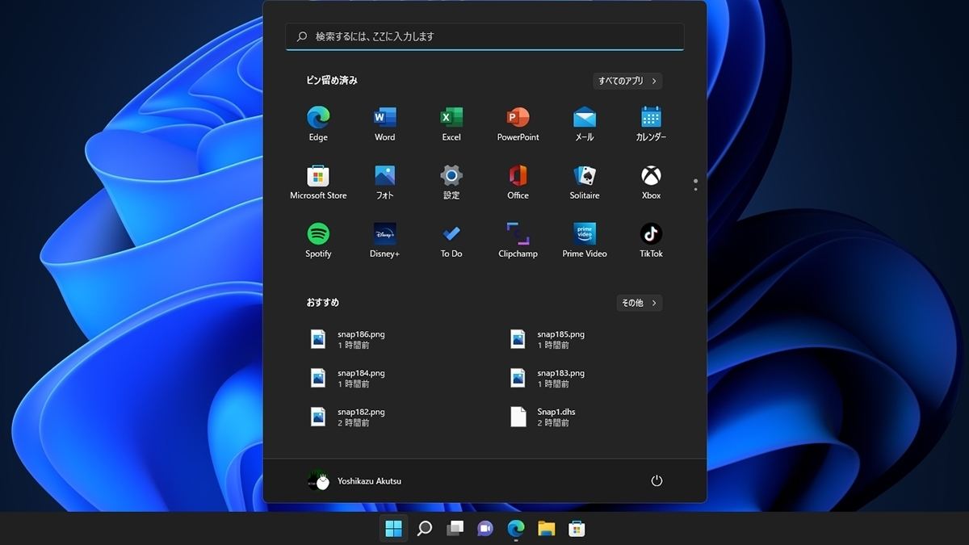Click the Windows Start button on taskbar

(393, 528)
